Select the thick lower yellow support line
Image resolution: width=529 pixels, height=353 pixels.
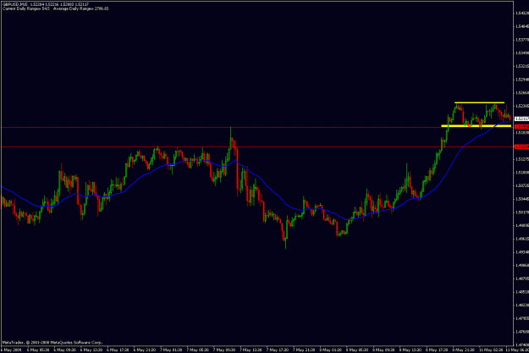pyautogui.click(x=476, y=126)
